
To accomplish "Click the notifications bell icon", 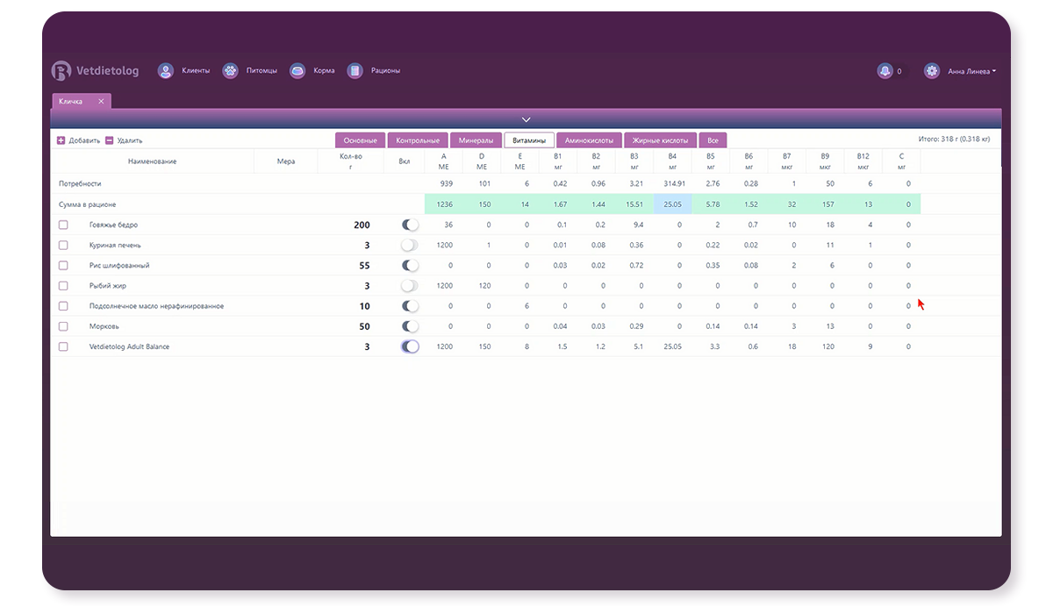I will click(x=885, y=71).
